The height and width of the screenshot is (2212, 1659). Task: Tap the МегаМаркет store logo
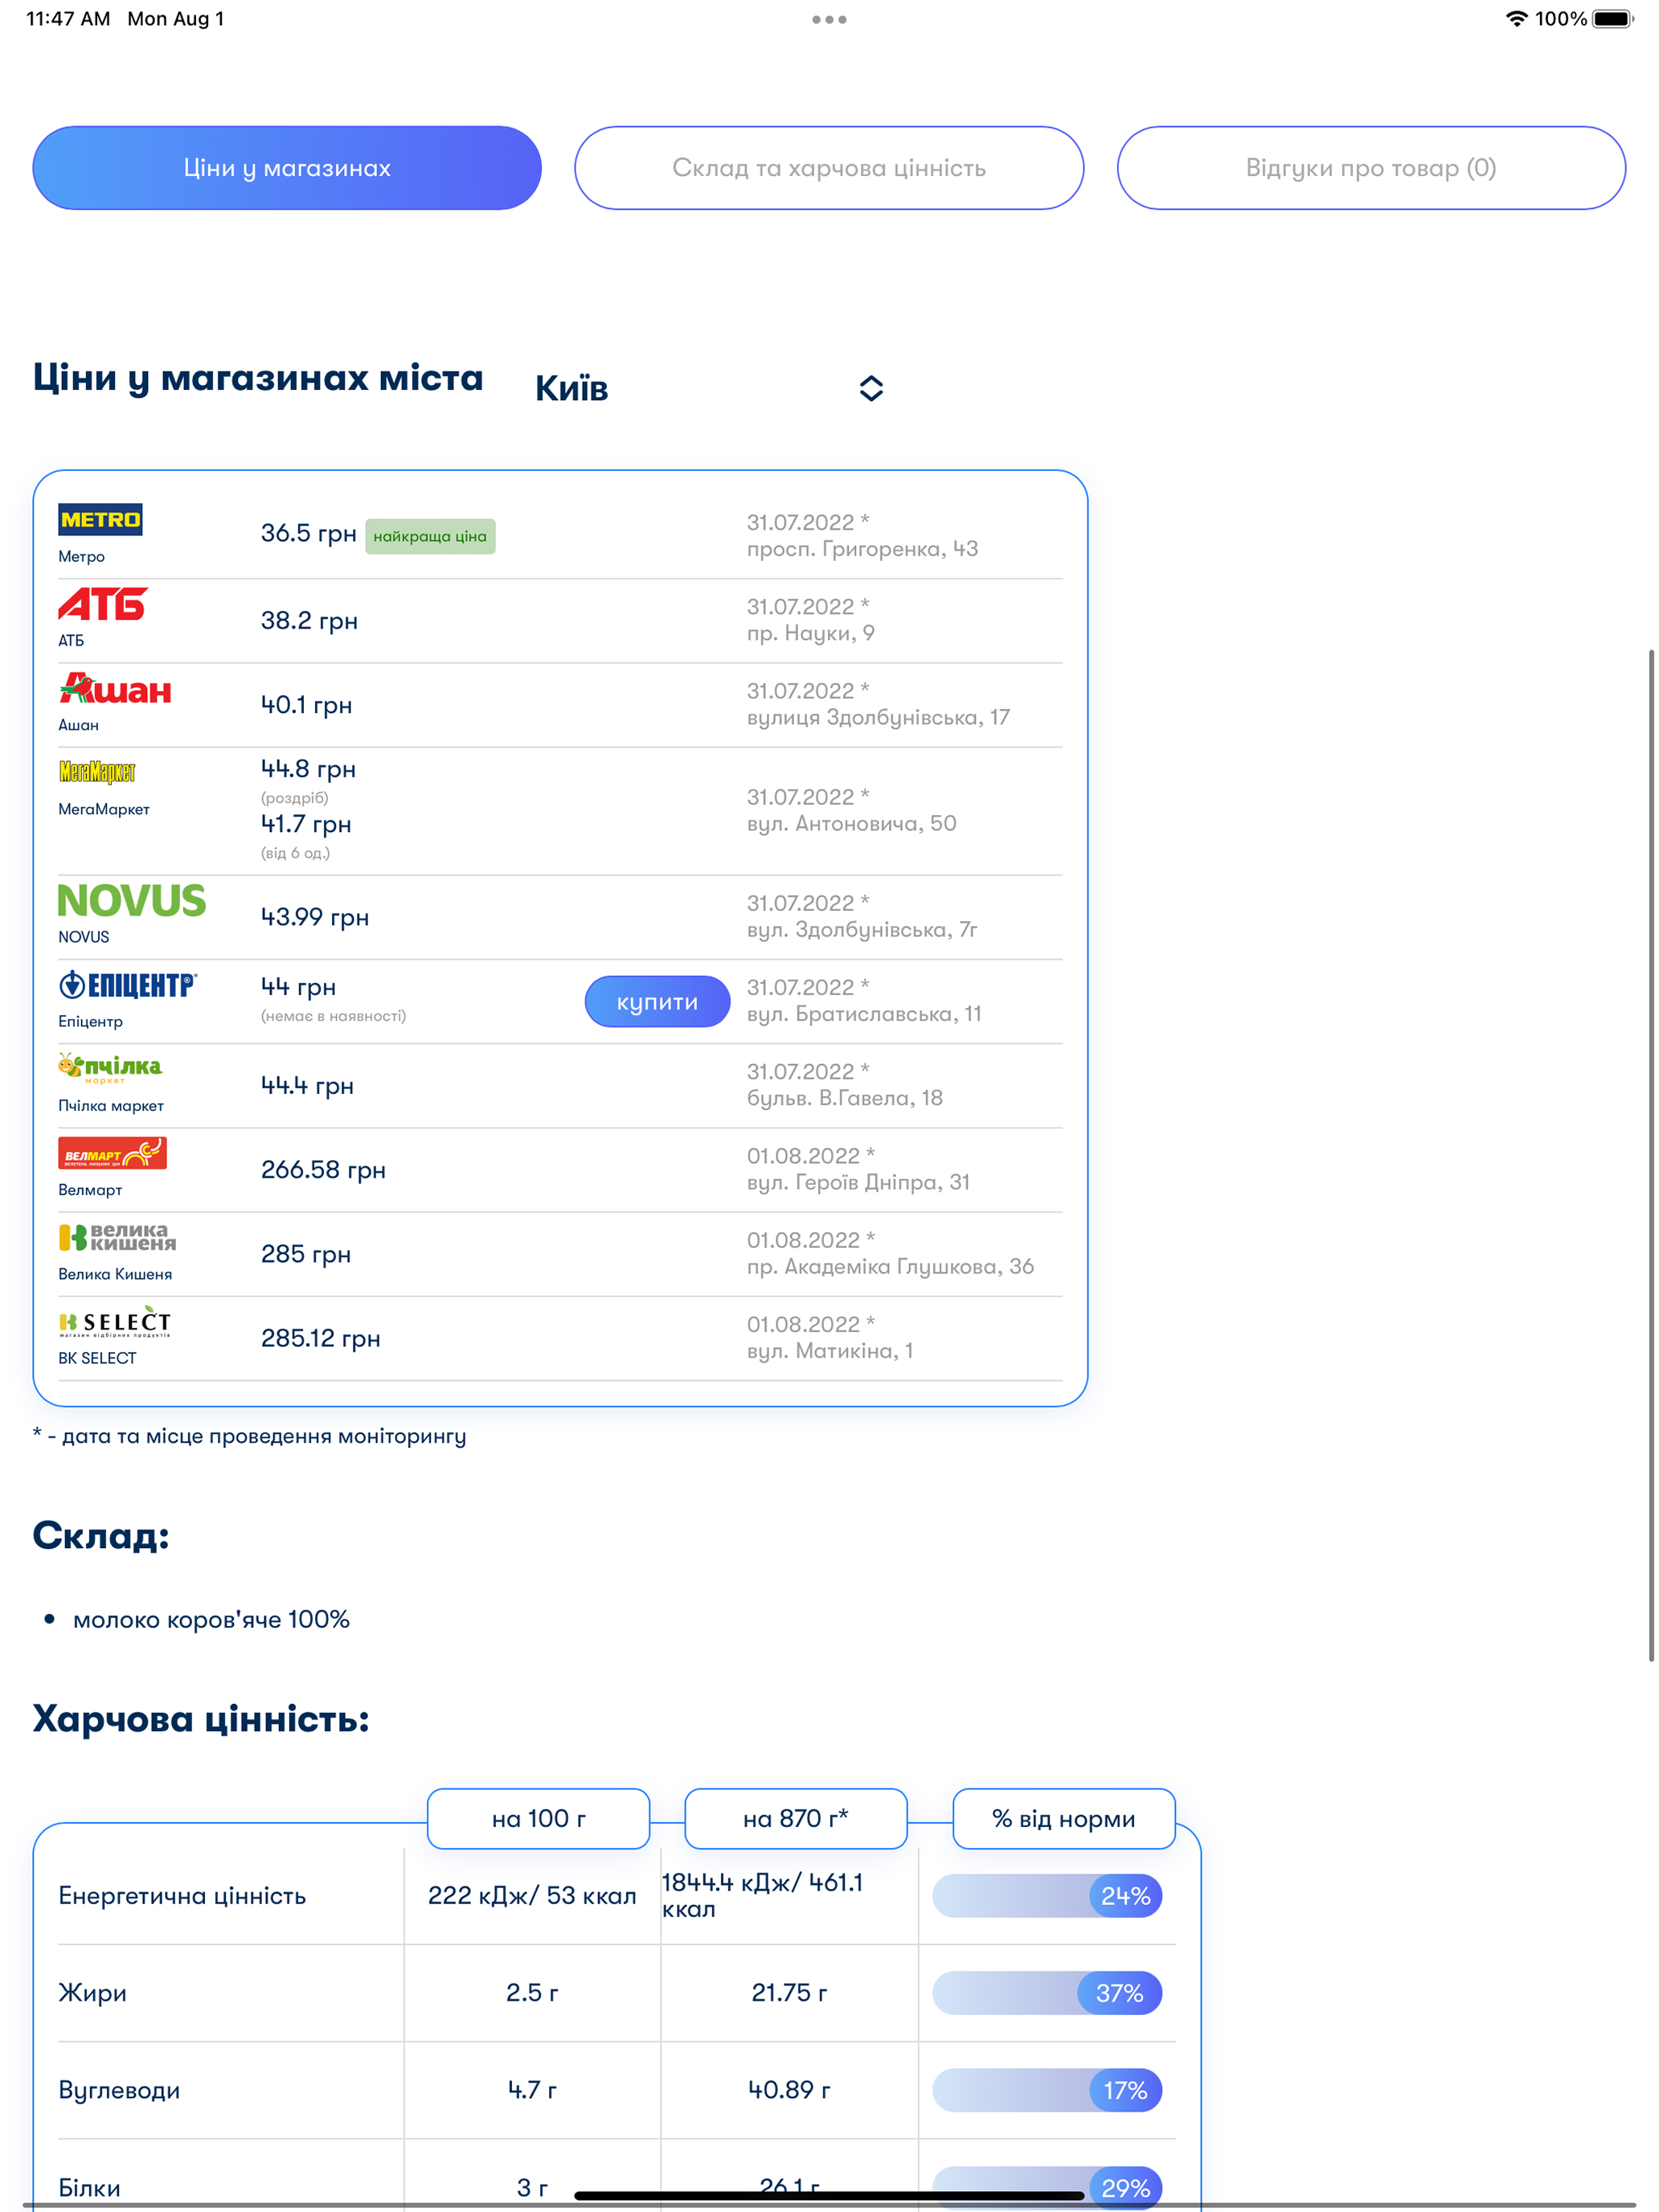[x=97, y=771]
